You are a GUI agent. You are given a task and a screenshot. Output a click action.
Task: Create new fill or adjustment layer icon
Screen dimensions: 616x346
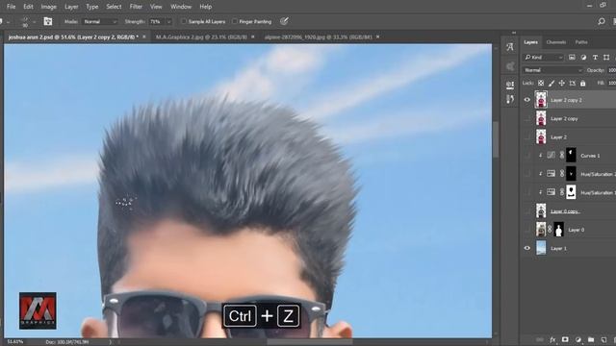pyautogui.click(x=578, y=339)
